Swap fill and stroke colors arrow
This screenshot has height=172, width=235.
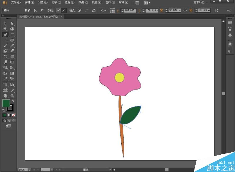coord(13,101)
